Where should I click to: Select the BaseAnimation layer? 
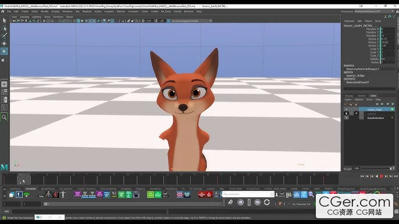pos(376,118)
